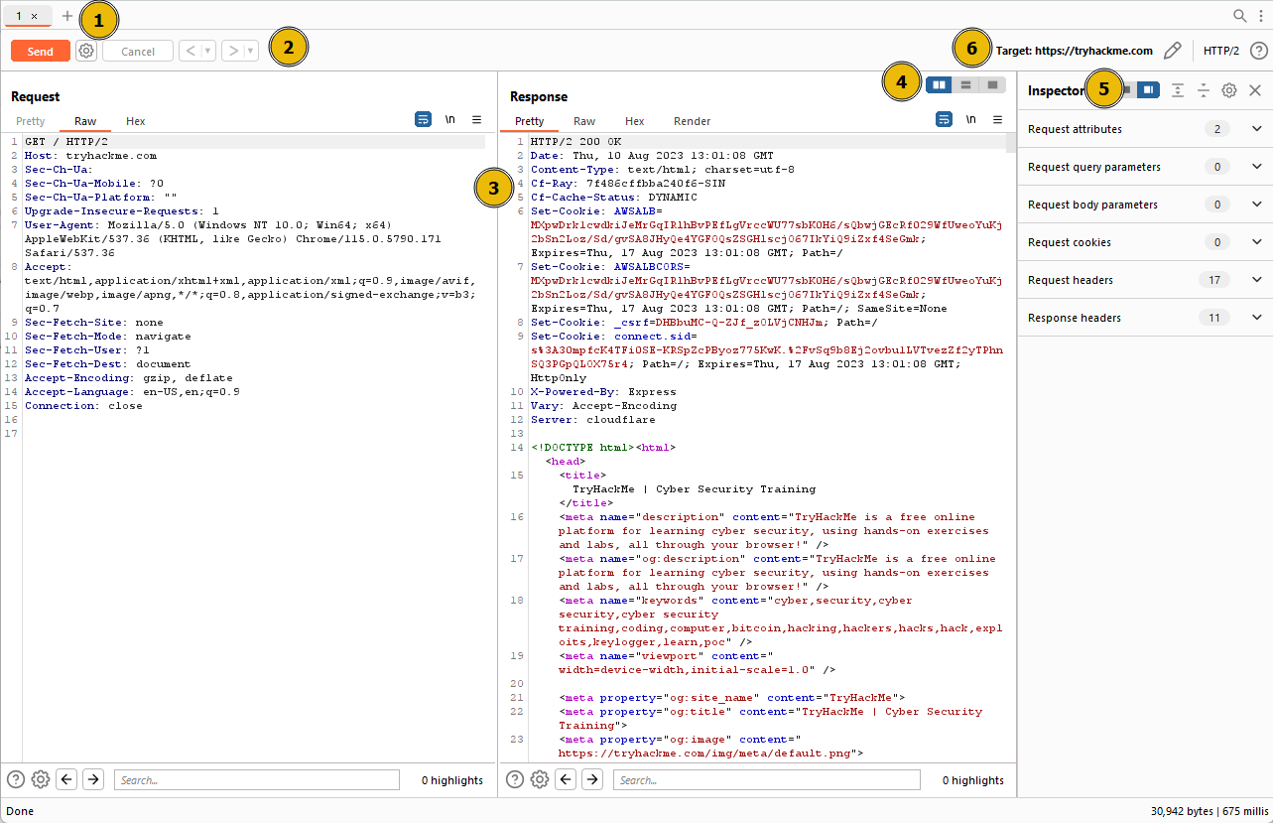Toggle word wrap in the Request editor
Viewport: 1273px width, 823px height.
pyautogui.click(x=423, y=119)
